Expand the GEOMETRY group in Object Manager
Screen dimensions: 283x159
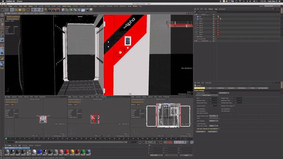click(x=195, y=41)
